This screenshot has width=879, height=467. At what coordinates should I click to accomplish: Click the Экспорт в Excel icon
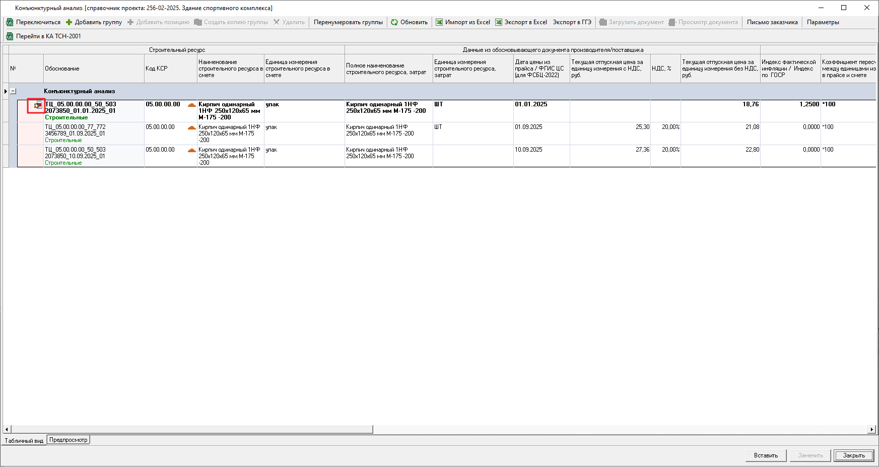click(x=499, y=22)
